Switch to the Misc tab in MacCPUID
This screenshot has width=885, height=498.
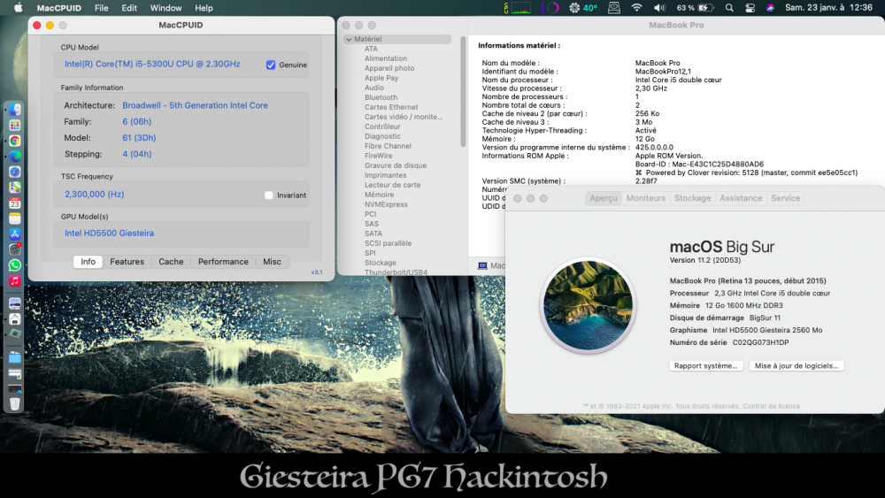272,262
